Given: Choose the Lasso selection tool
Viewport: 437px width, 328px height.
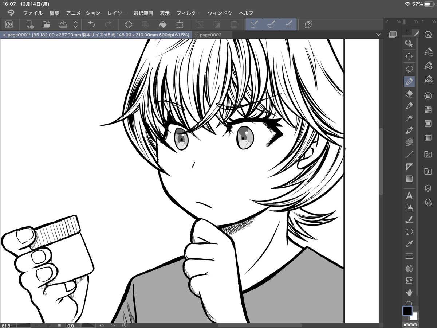Looking at the screenshot, I should [x=409, y=69].
